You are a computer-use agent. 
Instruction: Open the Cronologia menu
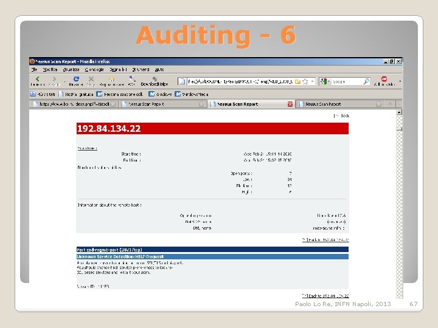click(x=94, y=69)
